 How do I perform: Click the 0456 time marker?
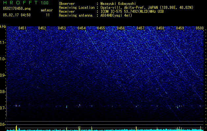121,28
